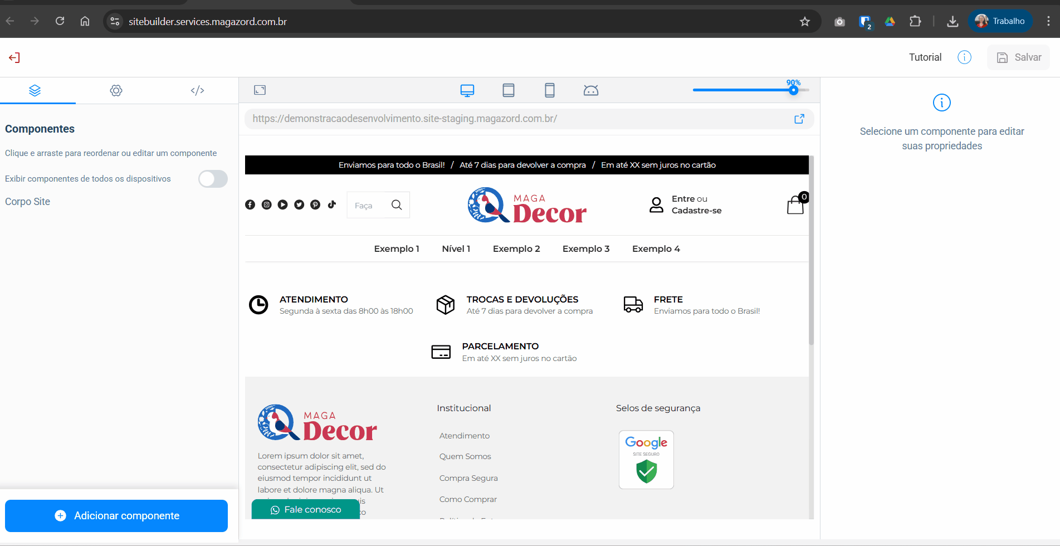Click the Maga Decor header logo
The height and width of the screenshot is (546, 1060).
(527, 205)
